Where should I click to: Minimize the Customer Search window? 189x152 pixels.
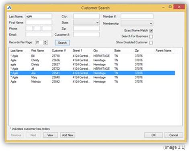(x=163, y=7)
